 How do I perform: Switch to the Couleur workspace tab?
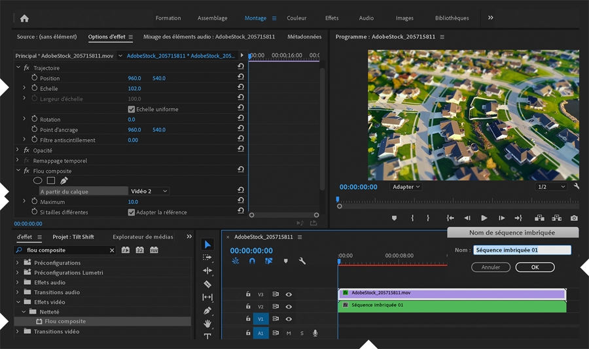(296, 18)
